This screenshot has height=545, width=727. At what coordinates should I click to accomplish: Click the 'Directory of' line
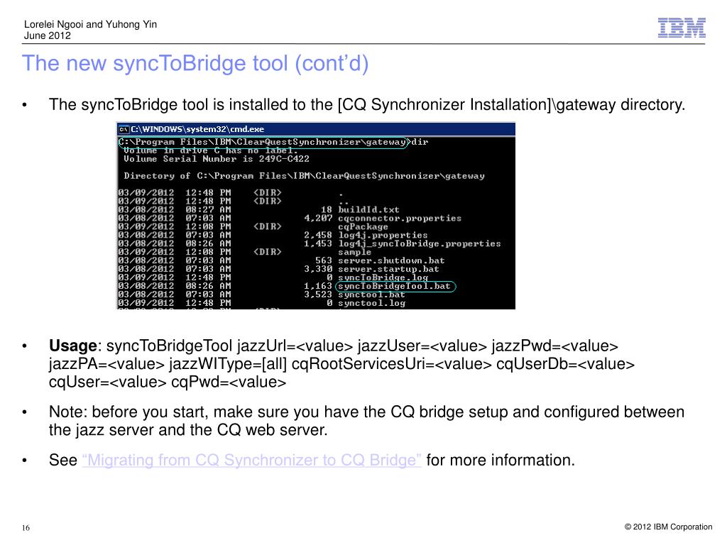pyautogui.click(x=304, y=176)
